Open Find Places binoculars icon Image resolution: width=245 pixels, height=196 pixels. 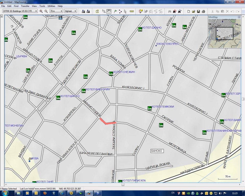(x=169, y=11)
